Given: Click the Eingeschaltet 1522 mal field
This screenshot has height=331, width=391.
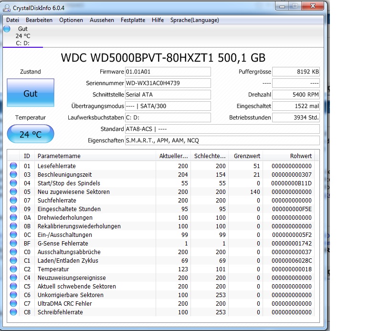Looking at the screenshot, I should (296, 106).
